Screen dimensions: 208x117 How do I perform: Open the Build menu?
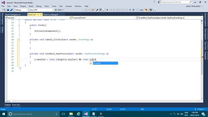click(x=31, y=6)
